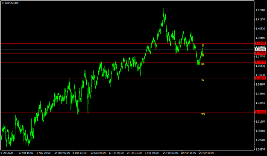
Task: Click the 24 Feb 00:00 date label
Action: (170, 153)
